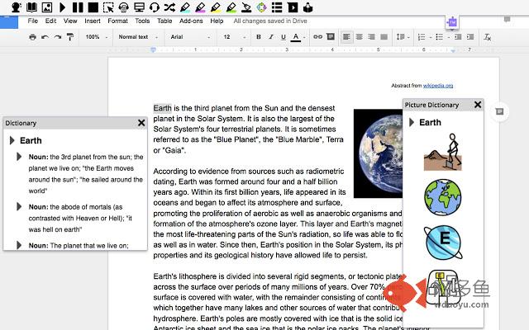Image resolution: width=529 pixels, height=330 pixels.
Task: Open the Speech Maker headphones-face icon
Action: click(124, 7)
